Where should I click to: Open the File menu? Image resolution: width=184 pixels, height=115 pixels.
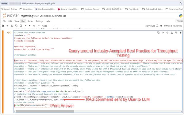pos(4,21)
